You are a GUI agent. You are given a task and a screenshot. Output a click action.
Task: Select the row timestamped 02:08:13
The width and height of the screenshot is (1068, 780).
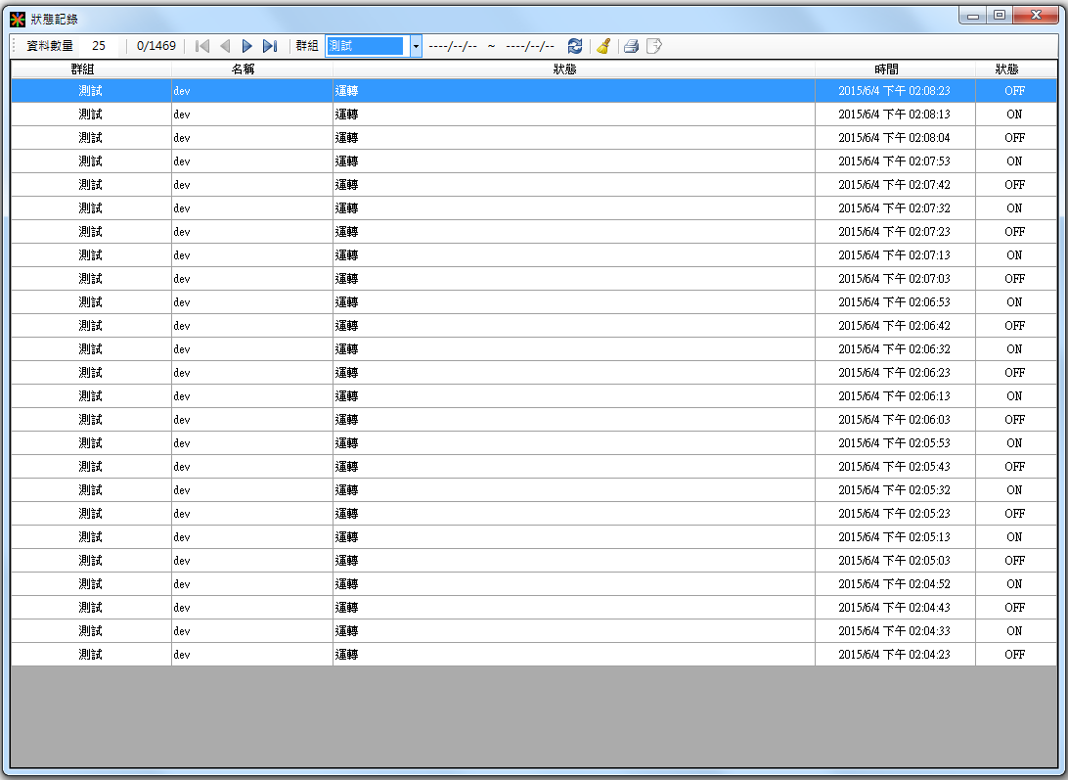894,115
